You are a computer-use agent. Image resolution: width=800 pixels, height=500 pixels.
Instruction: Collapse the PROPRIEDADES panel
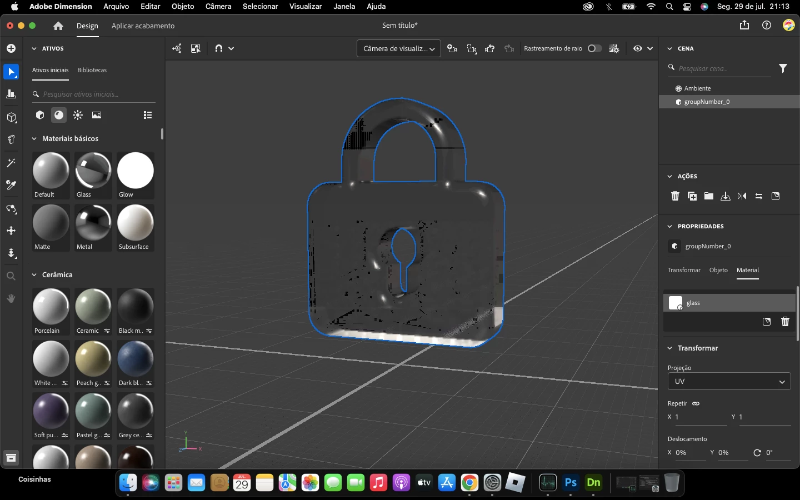(669, 226)
